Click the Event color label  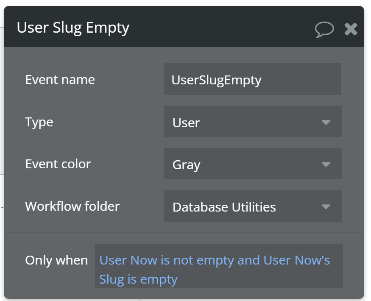tap(58, 164)
